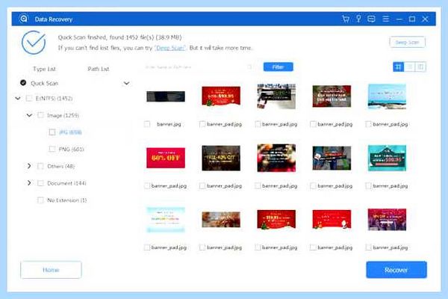The width and height of the screenshot is (448, 299).
Task: Click the Filter button
Action: 278,67
